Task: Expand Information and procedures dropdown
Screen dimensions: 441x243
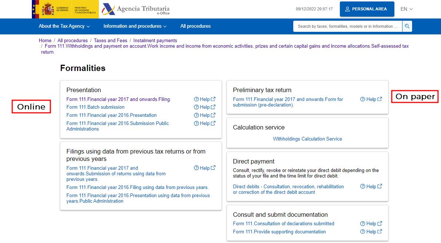Action: click(135, 26)
